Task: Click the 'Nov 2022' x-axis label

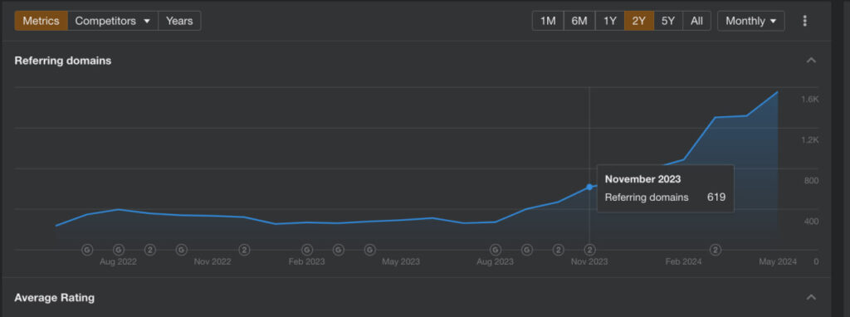Action: coord(212,261)
